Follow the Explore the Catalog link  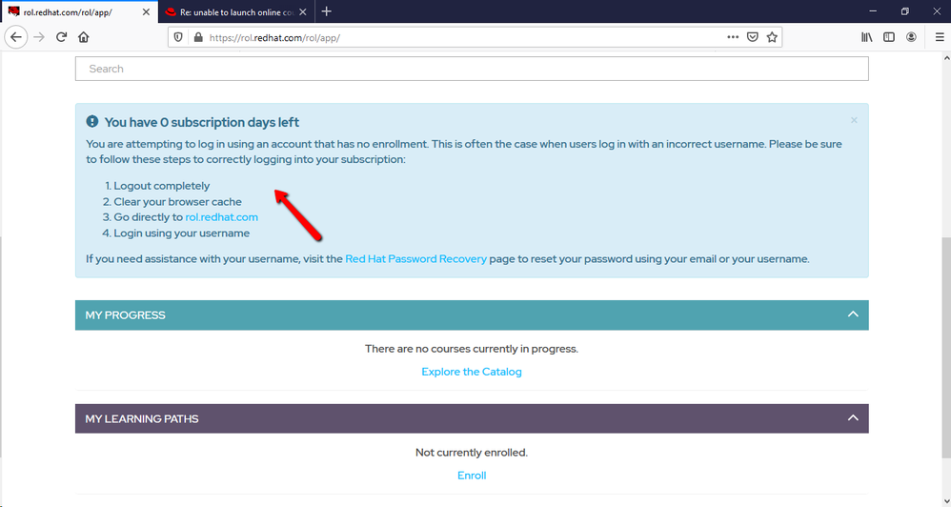(472, 372)
